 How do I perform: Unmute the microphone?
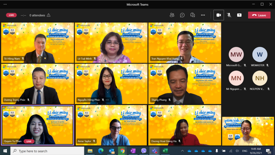(229, 15)
